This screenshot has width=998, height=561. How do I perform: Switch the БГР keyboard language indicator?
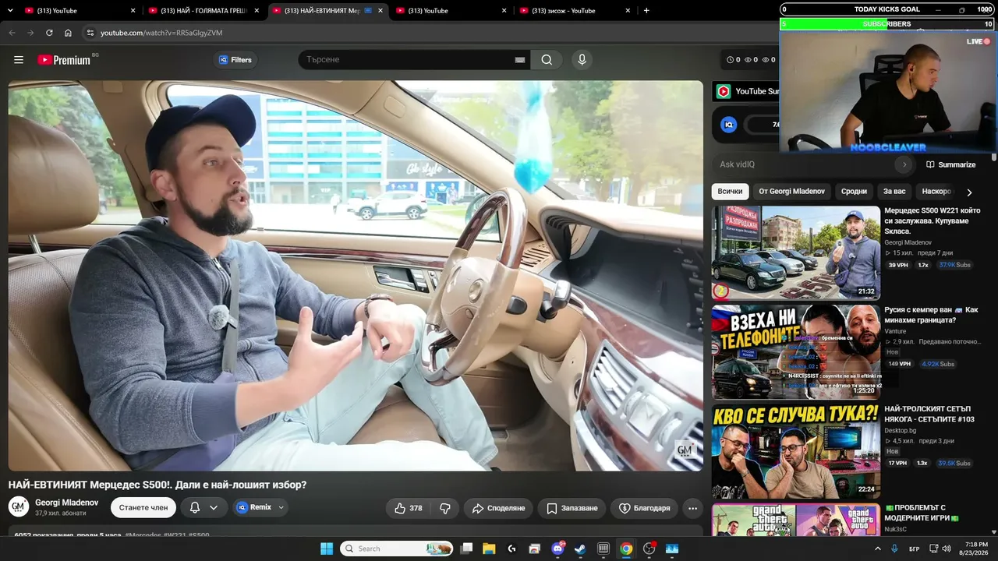915,549
